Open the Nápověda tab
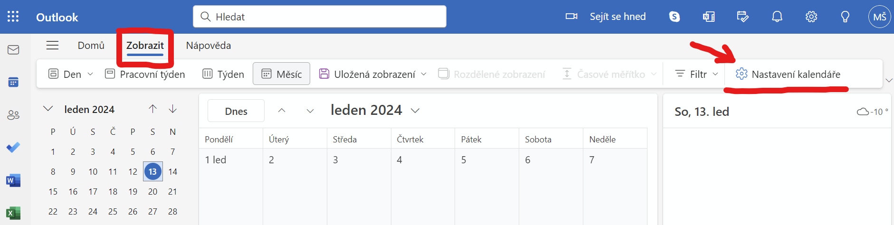This screenshot has width=894, height=225. 209,46
